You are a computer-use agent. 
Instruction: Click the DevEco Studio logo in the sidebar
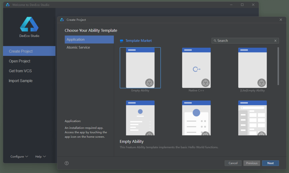[29, 24]
